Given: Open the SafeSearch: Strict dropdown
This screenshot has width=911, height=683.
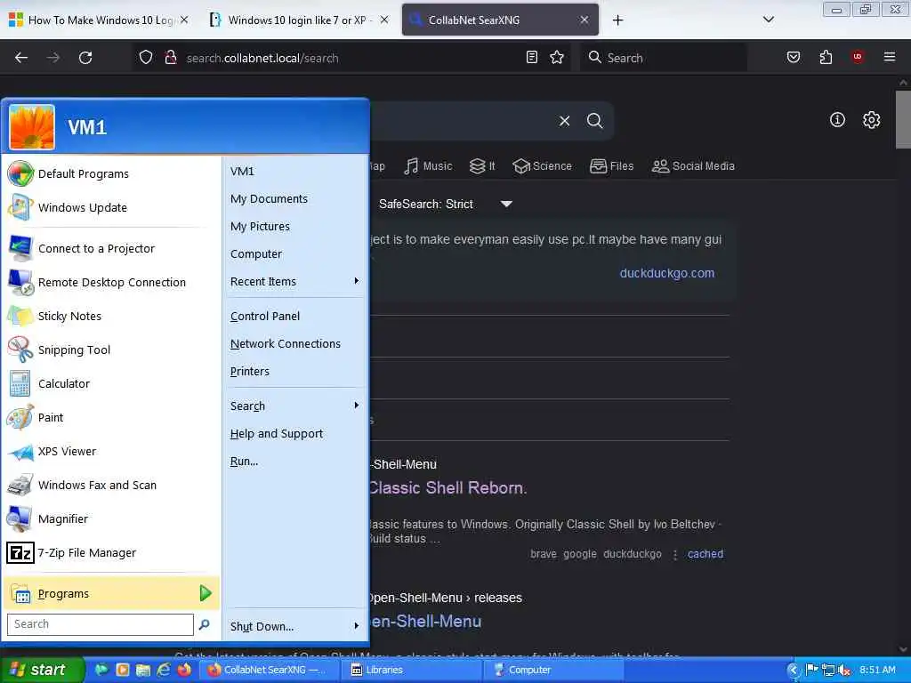Looking at the screenshot, I should point(445,204).
